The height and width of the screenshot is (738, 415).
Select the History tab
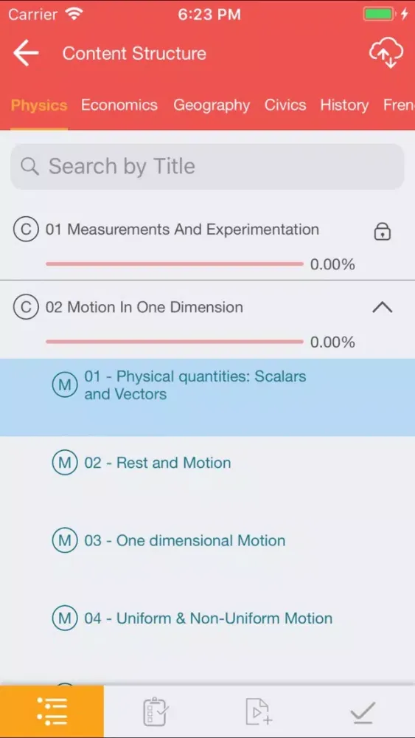tap(344, 105)
